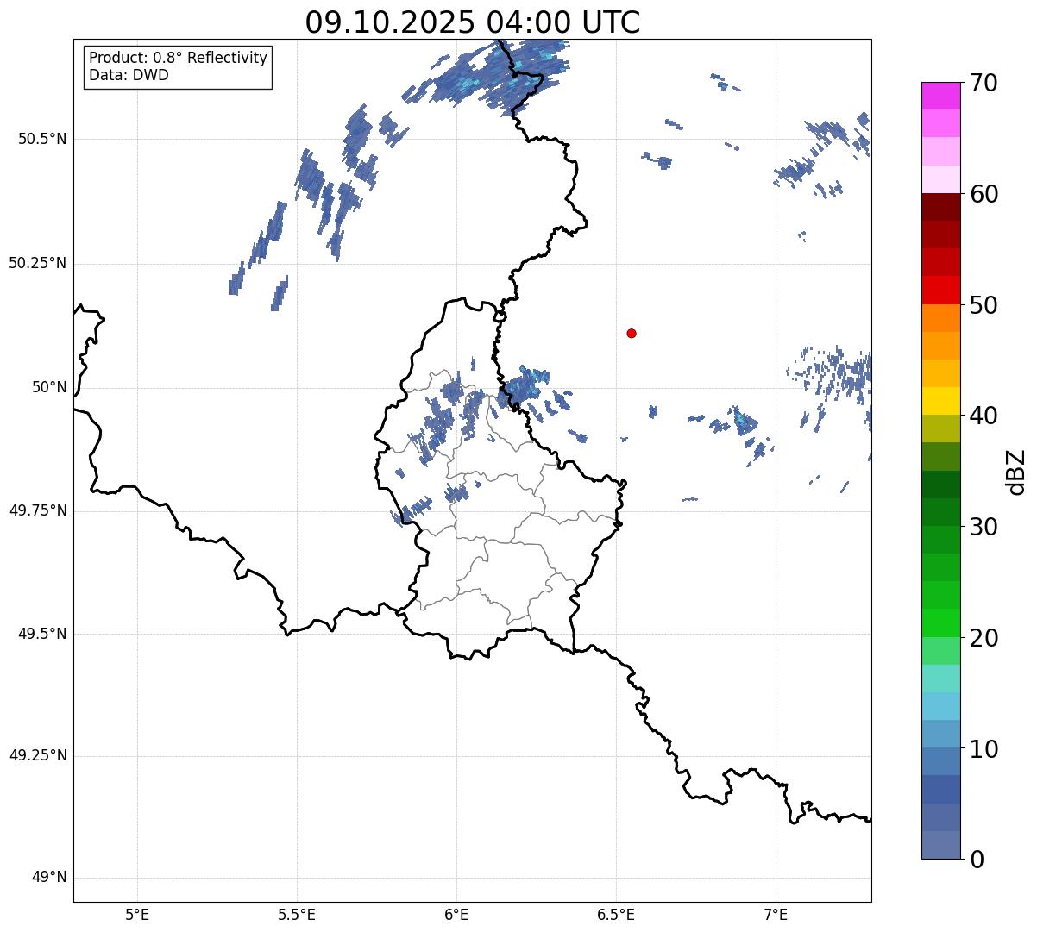1037x932 pixels.
Task: Select the Data: DWD label
Action: (x=129, y=75)
